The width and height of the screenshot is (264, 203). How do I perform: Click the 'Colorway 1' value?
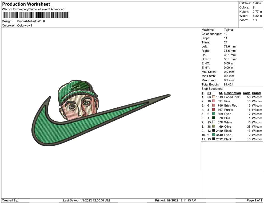coord(25,26)
